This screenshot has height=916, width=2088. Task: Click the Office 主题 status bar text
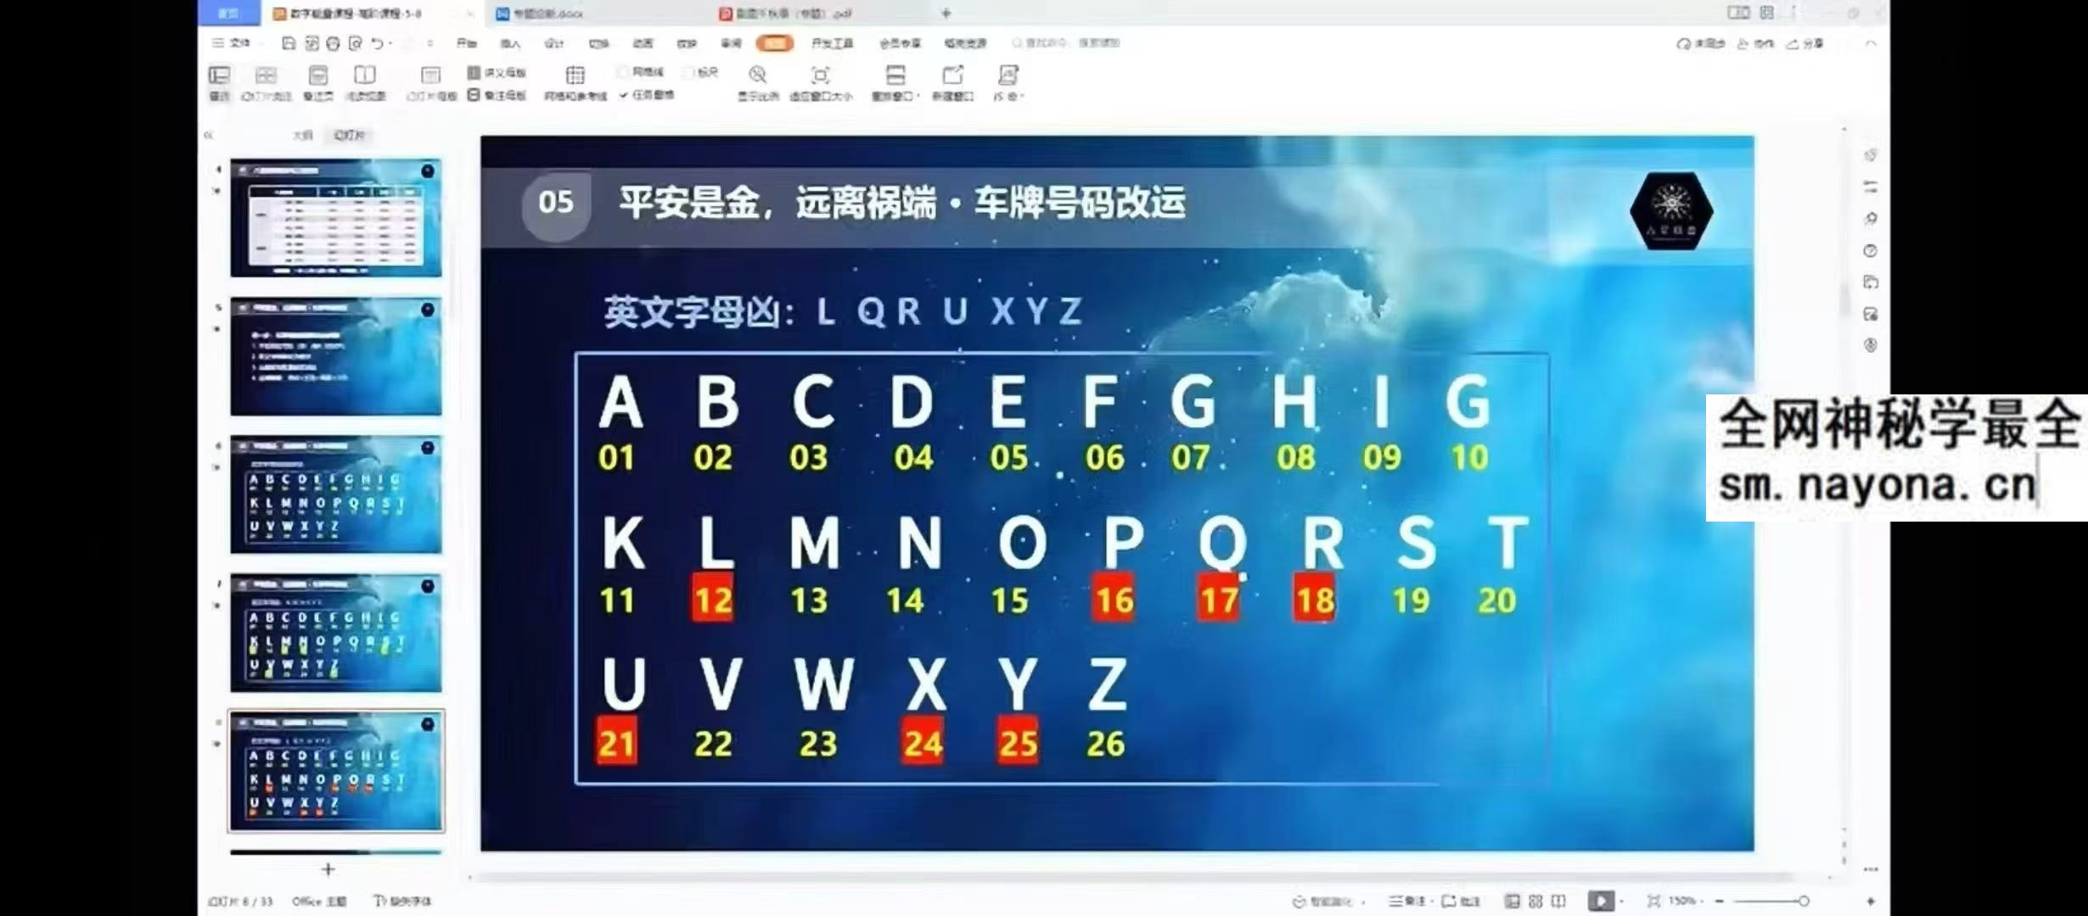(x=319, y=901)
